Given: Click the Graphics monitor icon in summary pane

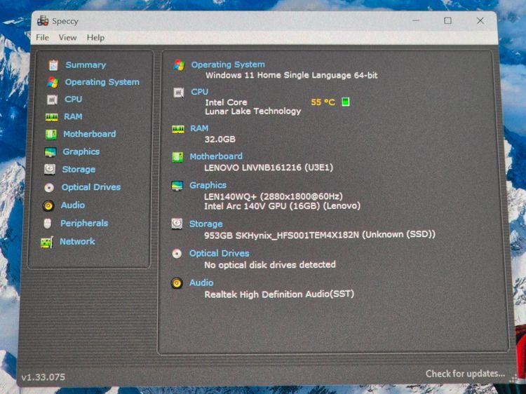Looking at the screenshot, I should click(x=177, y=185).
